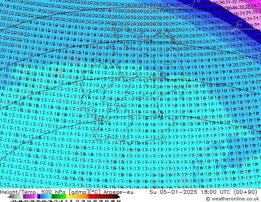Click the 'Arpege-eu' model name label
The height and width of the screenshot is (202, 261).
[118, 192]
